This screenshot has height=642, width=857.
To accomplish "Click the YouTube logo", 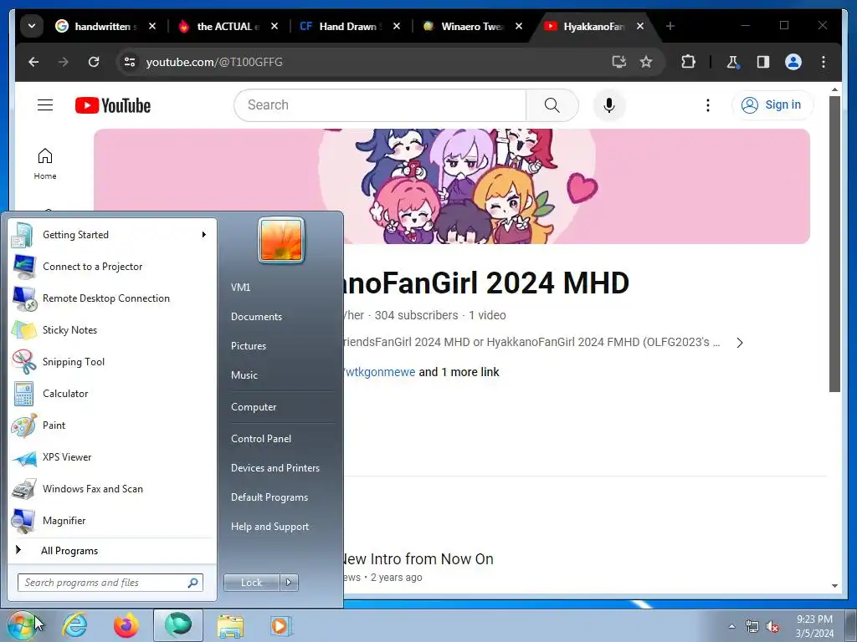I will tap(113, 105).
